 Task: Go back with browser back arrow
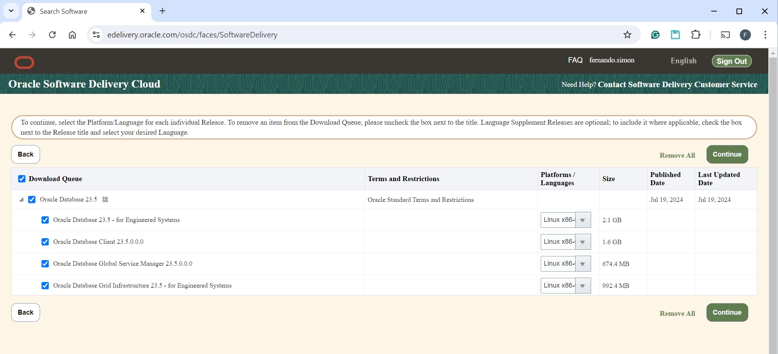(x=12, y=35)
